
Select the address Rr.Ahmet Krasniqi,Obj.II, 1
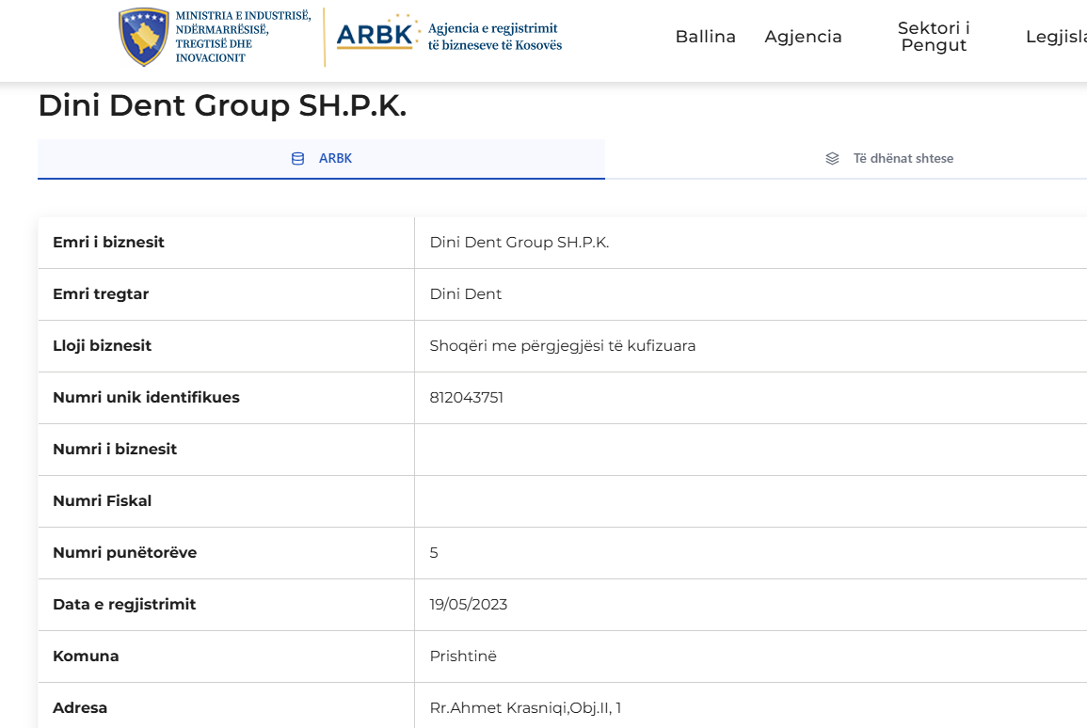(x=525, y=708)
